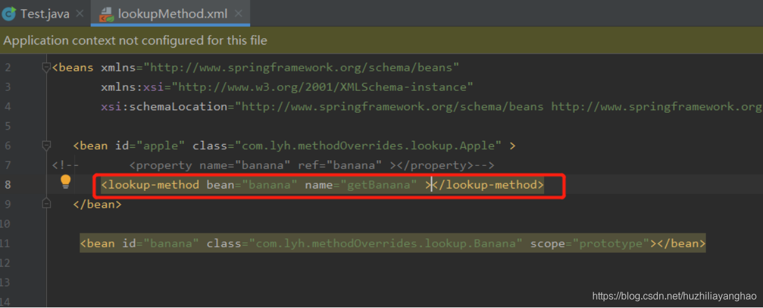763x308 pixels.
Task: Click line number 6 in the gutter
Action: 8,146
